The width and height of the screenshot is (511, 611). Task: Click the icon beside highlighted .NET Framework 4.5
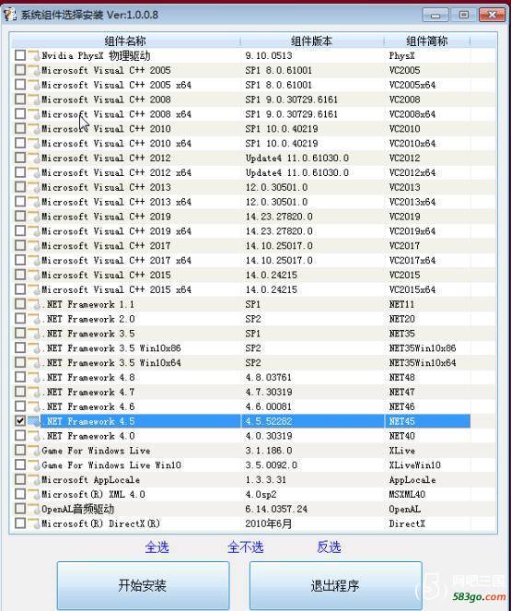coord(34,421)
